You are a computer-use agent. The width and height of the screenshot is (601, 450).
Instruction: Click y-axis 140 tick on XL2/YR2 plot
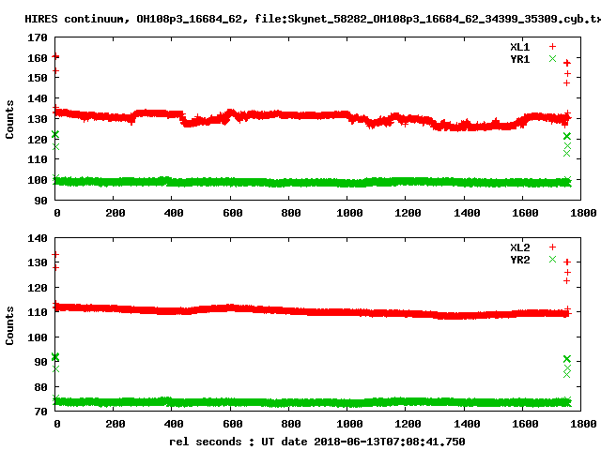pos(38,238)
